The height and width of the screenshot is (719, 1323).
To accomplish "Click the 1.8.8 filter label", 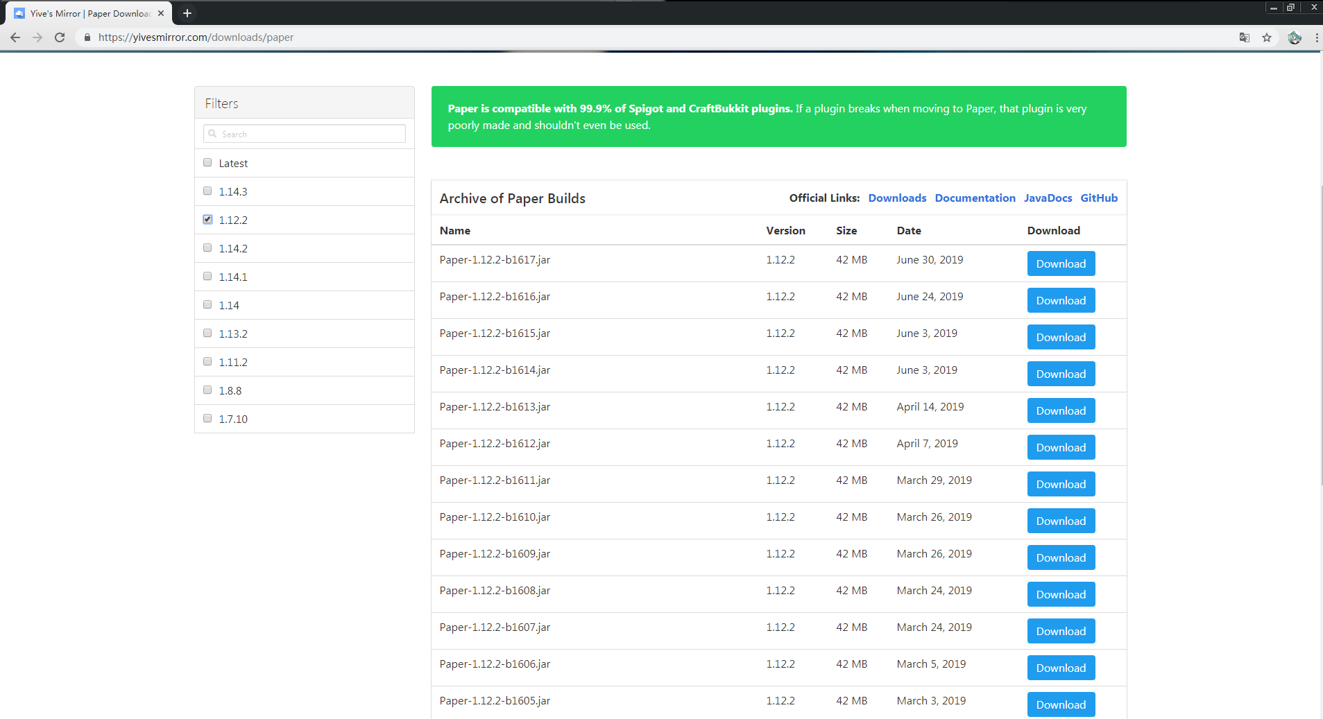I will click(x=230, y=391).
